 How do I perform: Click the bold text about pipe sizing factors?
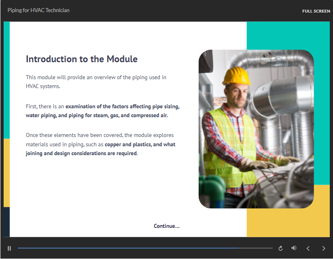(x=103, y=111)
